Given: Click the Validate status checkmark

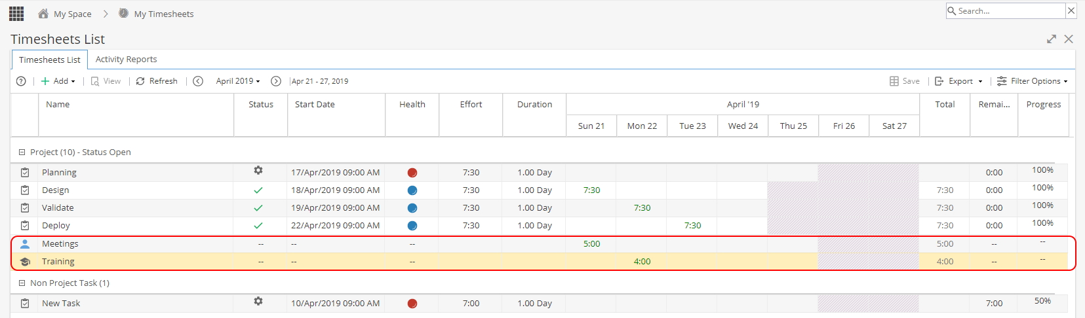Looking at the screenshot, I should [x=258, y=208].
